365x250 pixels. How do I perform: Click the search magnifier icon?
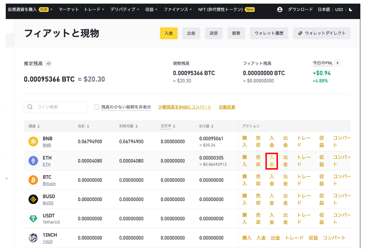click(30, 107)
